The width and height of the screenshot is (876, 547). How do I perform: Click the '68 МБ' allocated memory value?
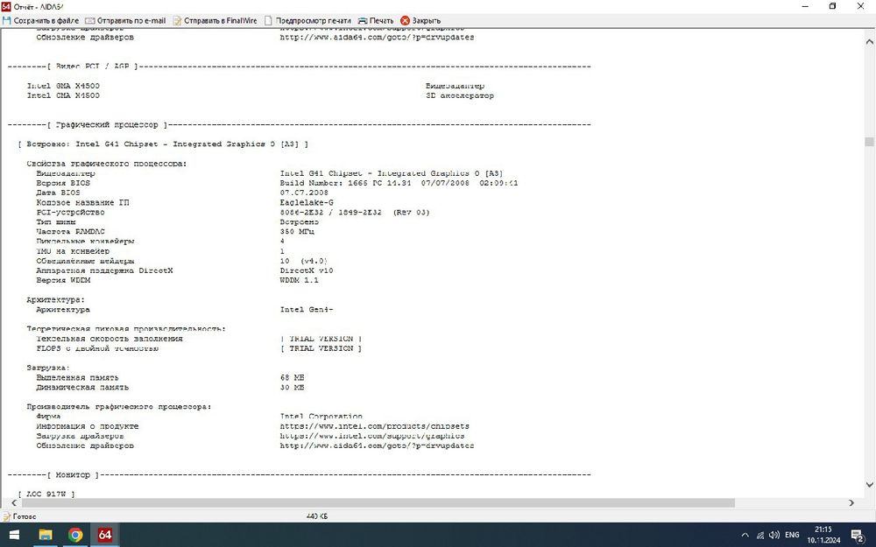(292, 378)
